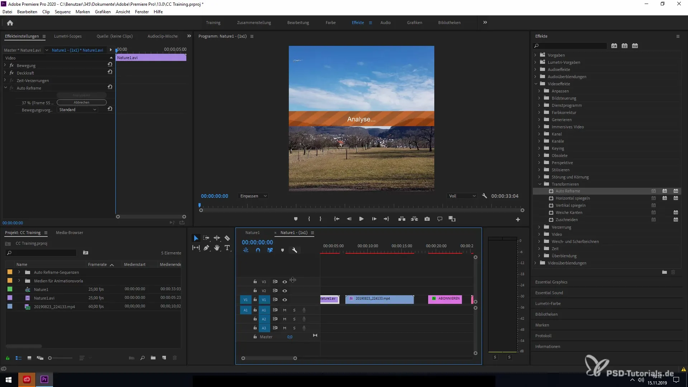
Task: Add marker in program monitor
Action: pos(296,219)
